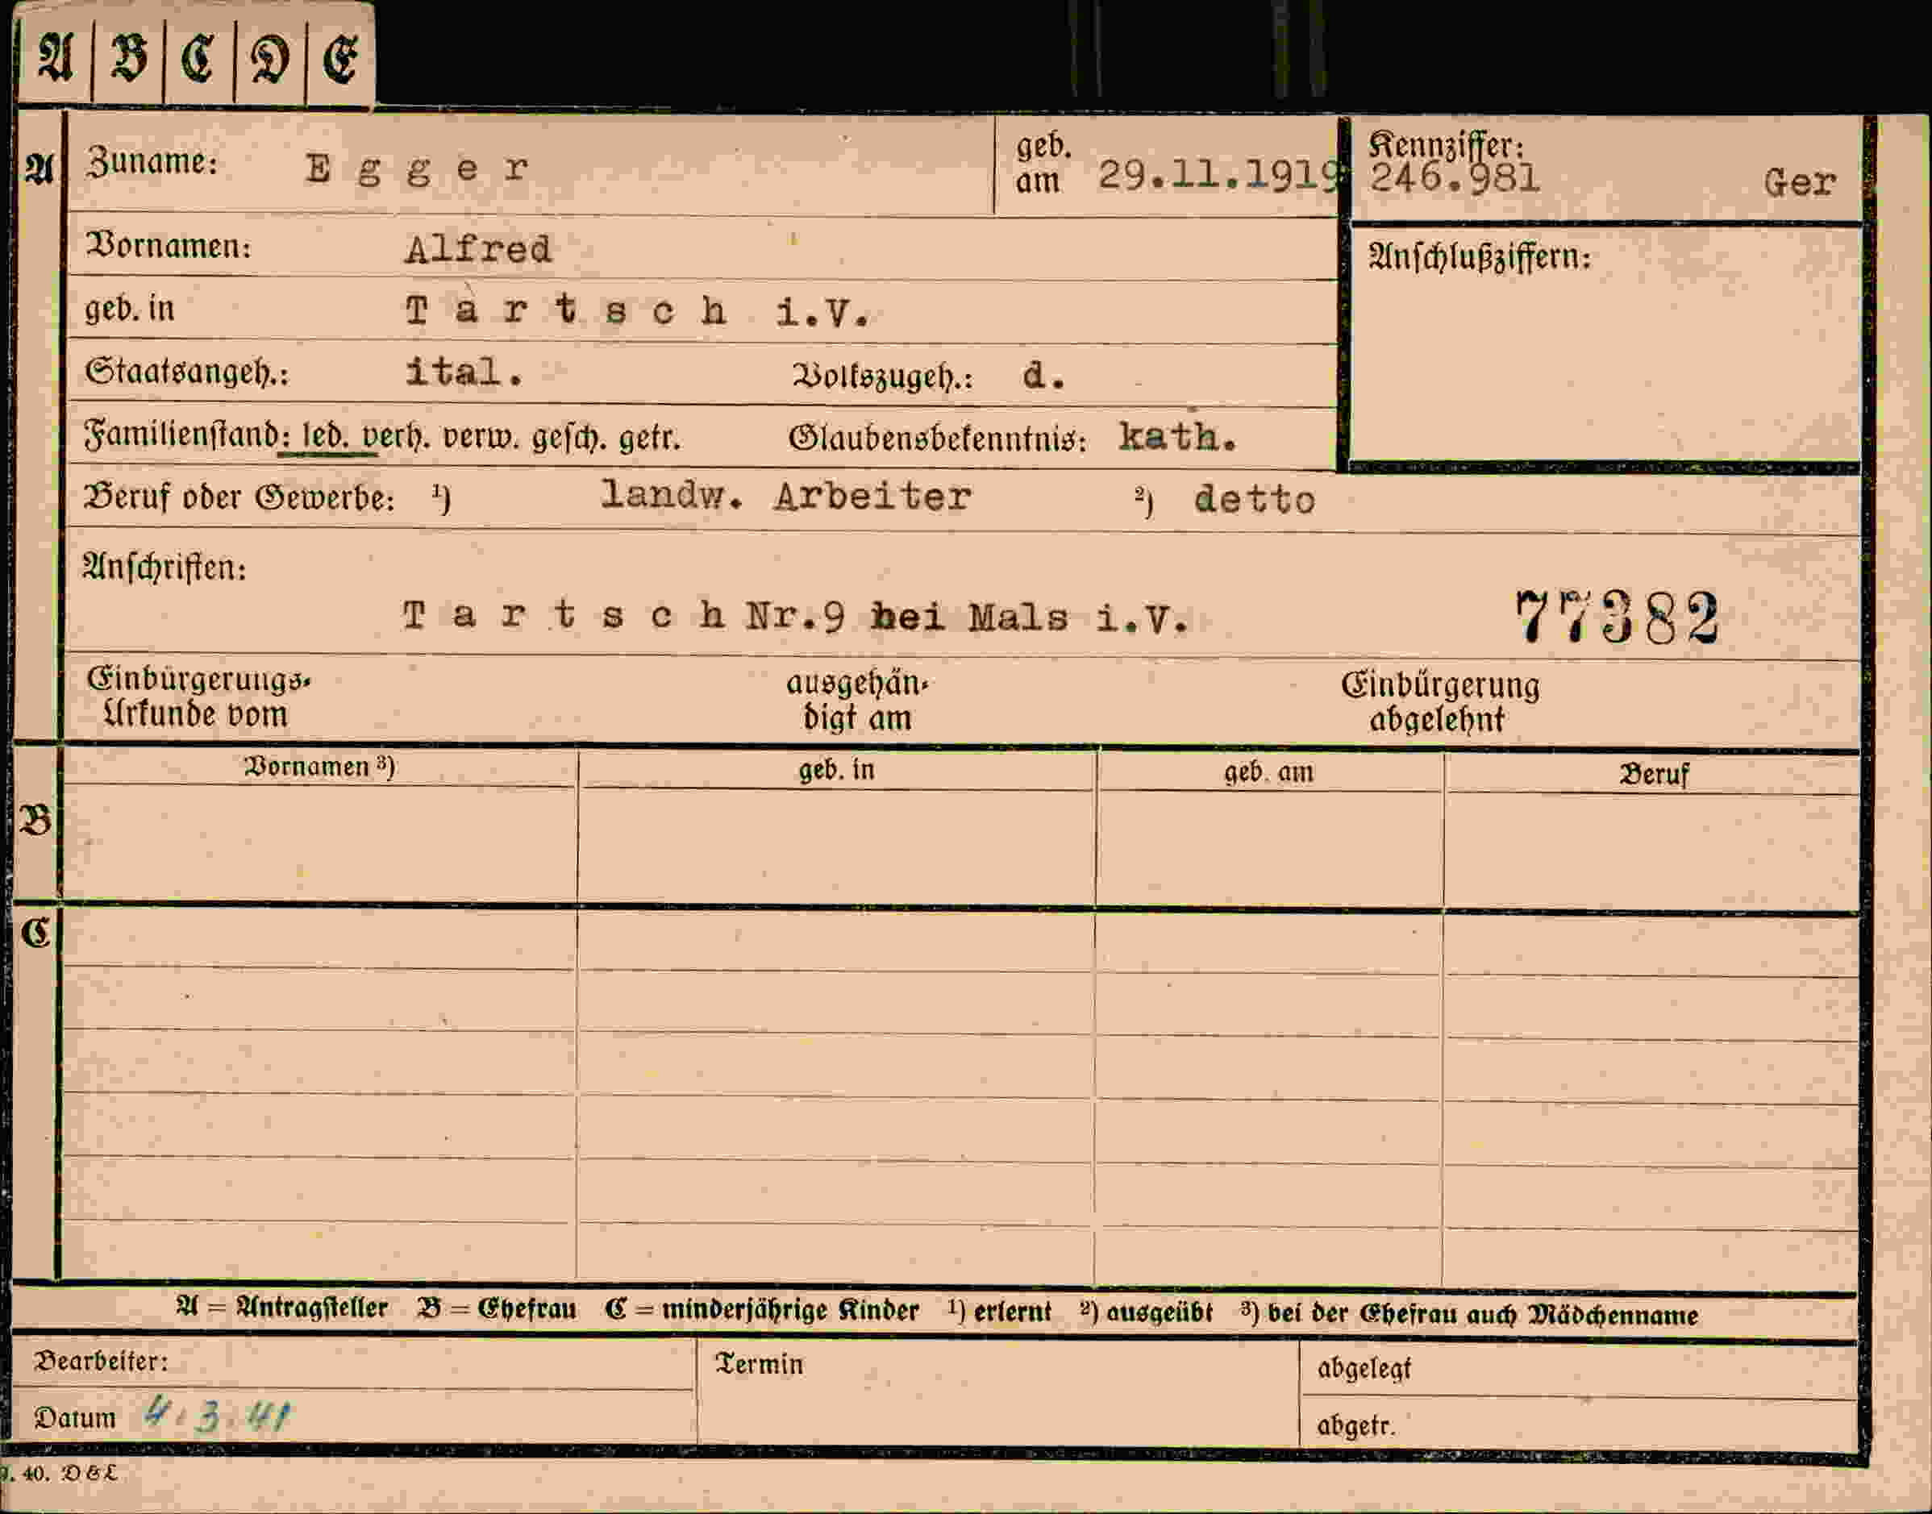Click index tab letter B at top
The height and width of the screenshot is (1514, 1932).
[128, 59]
